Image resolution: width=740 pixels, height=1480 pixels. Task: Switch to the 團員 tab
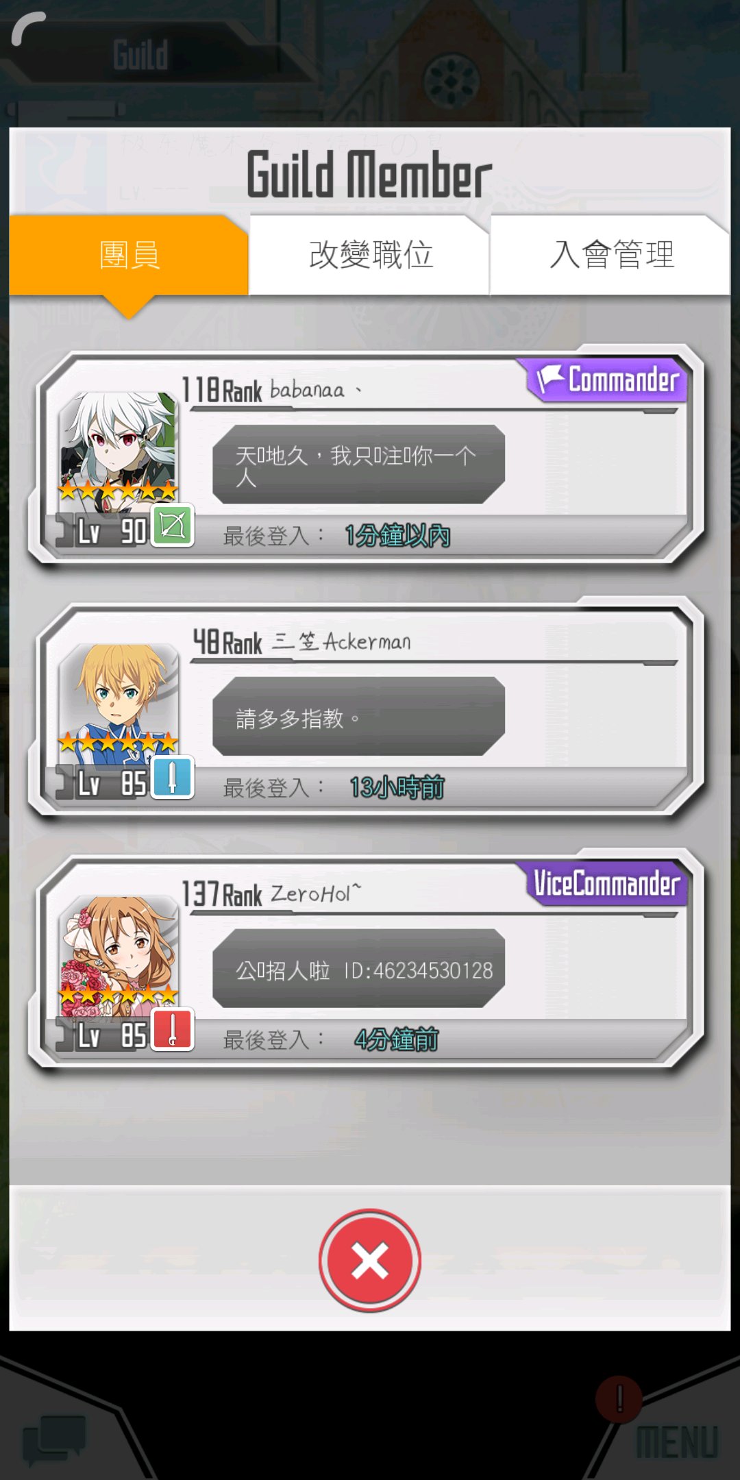click(129, 255)
